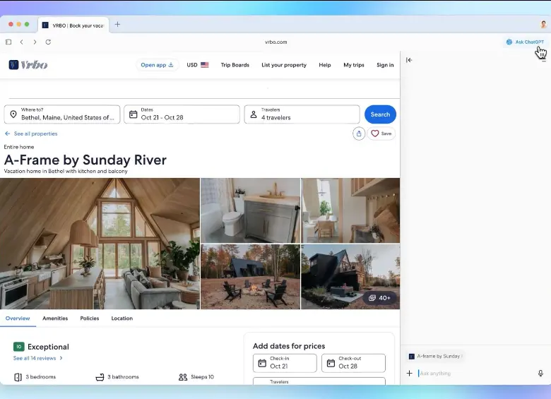Click the plus icon to add attachment
This screenshot has width=551, height=399.
coord(409,373)
